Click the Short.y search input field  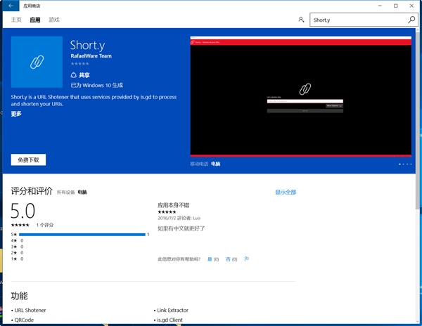pos(358,20)
